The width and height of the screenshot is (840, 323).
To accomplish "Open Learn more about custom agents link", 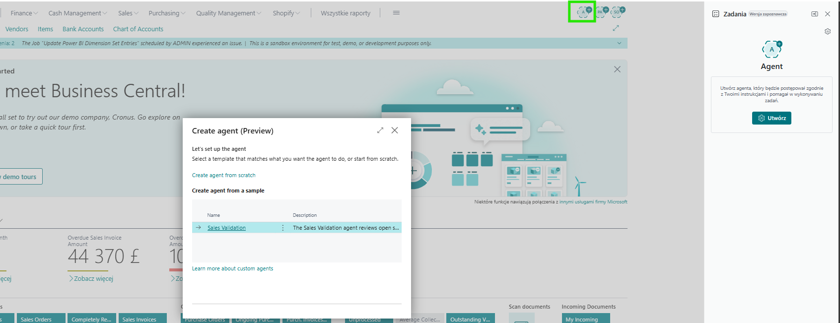I will click(x=232, y=268).
